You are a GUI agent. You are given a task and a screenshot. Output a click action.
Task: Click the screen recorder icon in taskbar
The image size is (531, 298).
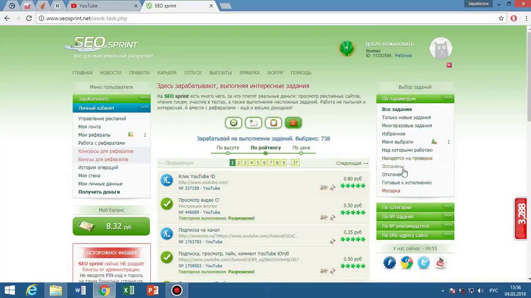click(x=177, y=290)
